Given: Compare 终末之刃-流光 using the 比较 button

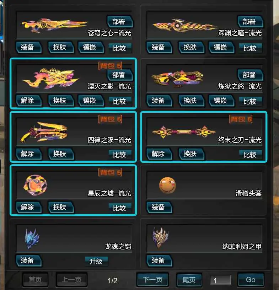Looking at the screenshot, I should (x=250, y=155).
